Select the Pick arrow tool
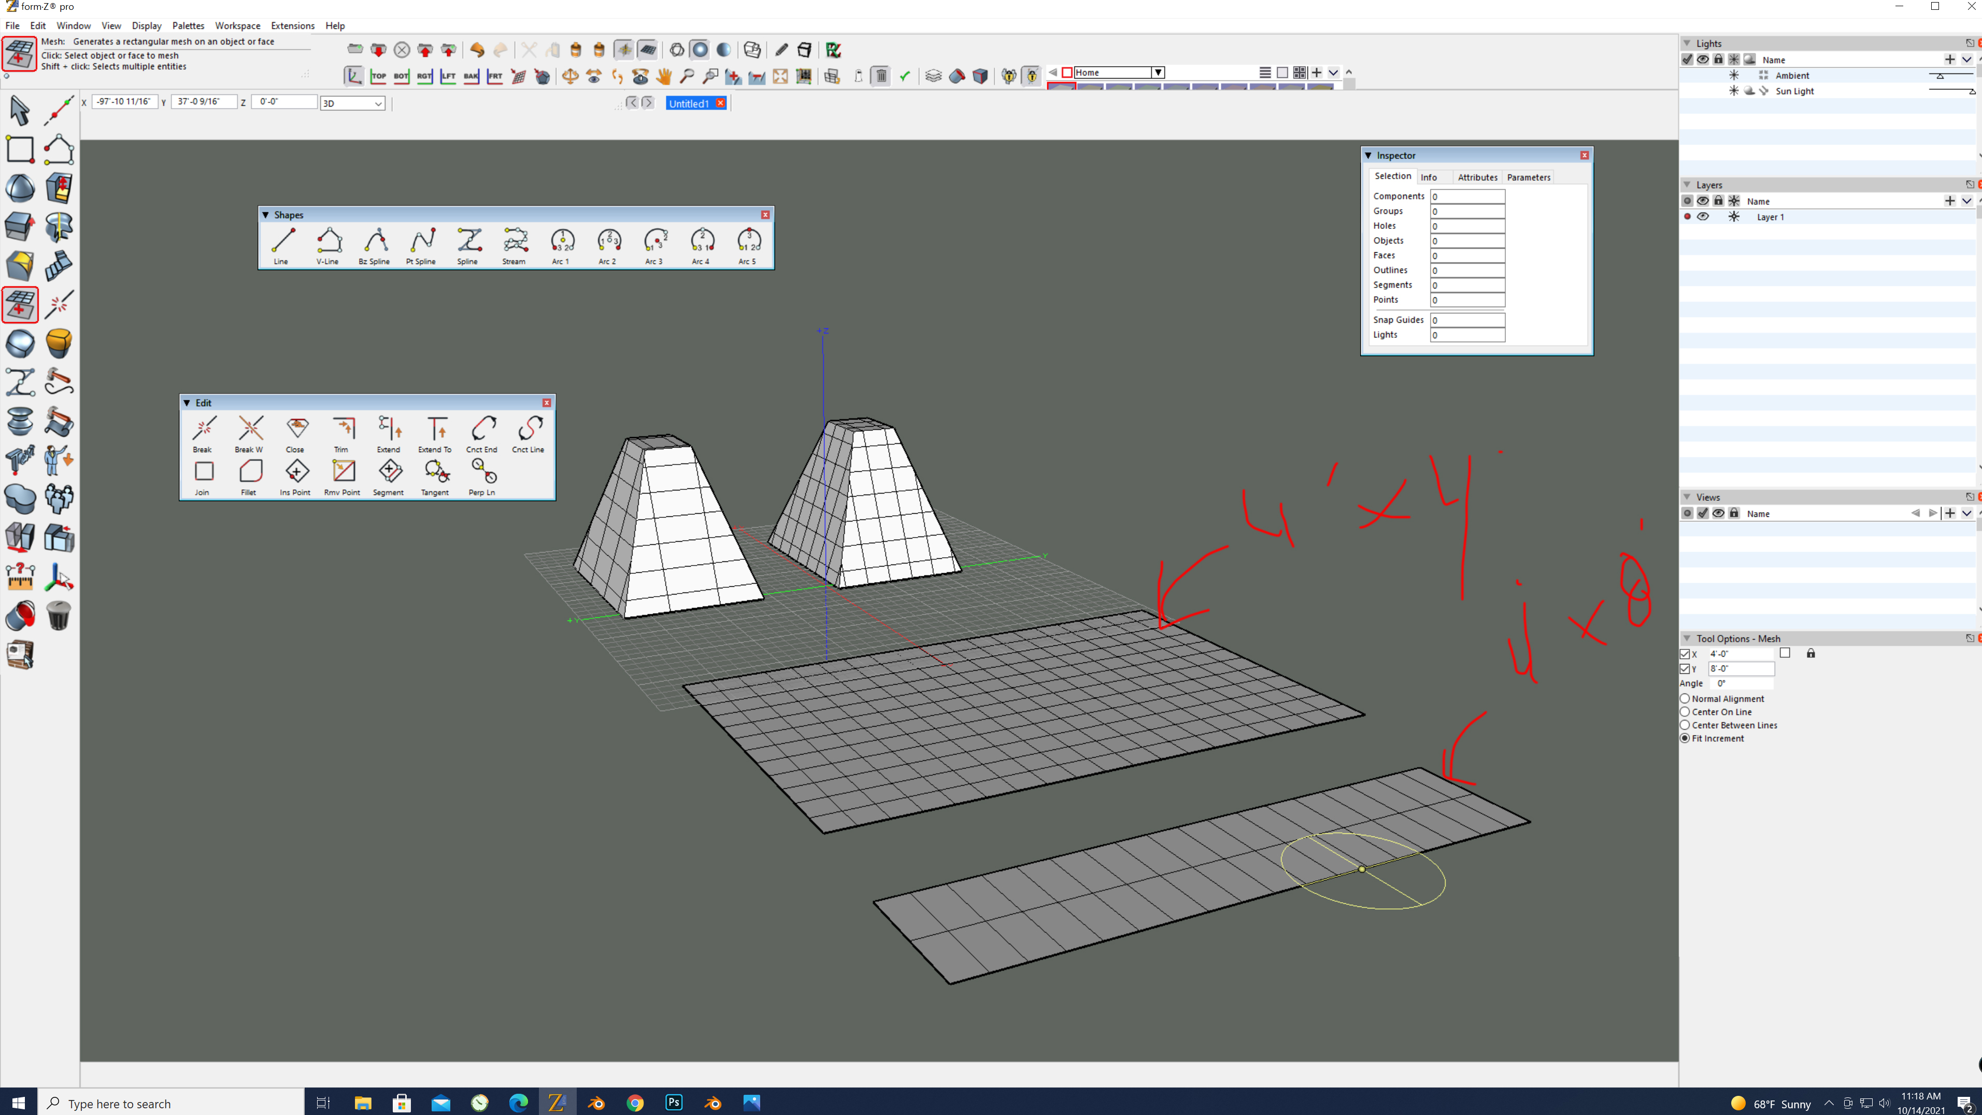This screenshot has height=1115, width=1982. click(x=20, y=111)
